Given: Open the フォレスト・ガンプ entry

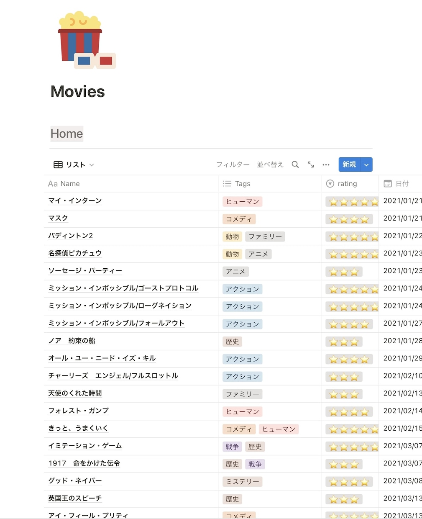Looking at the screenshot, I should [x=79, y=411].
